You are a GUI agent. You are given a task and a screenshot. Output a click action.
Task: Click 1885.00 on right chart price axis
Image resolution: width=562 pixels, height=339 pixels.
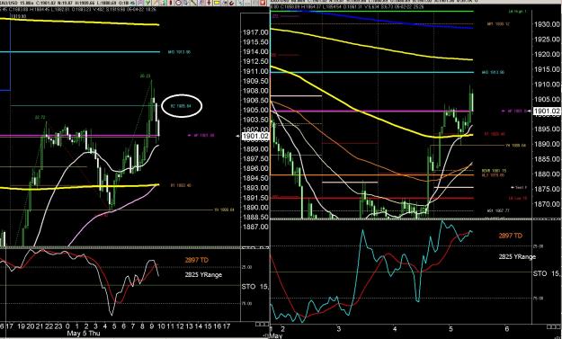coord(547,159)
